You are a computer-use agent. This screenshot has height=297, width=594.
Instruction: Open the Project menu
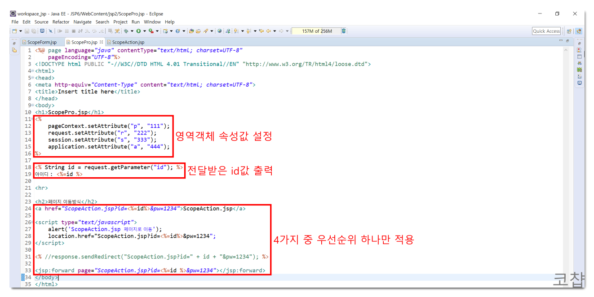pyautogui.click(x=120, y=22)
